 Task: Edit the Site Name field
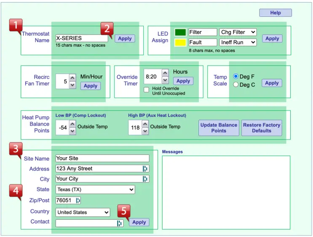click(102, 158)
